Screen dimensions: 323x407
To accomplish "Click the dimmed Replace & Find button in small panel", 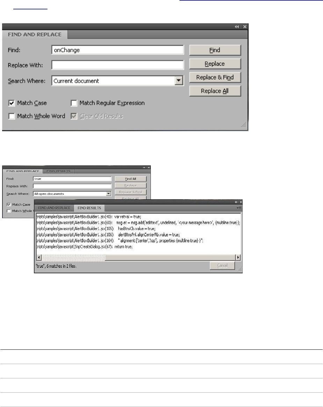I will tap(131, 192).
